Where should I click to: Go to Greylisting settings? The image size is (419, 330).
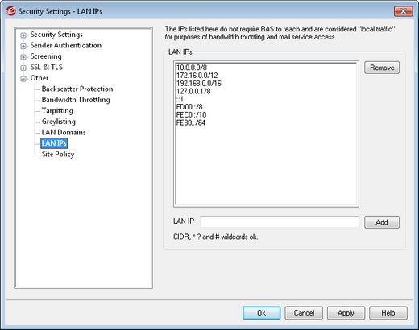pyautogui.click(x=59, y=122)
